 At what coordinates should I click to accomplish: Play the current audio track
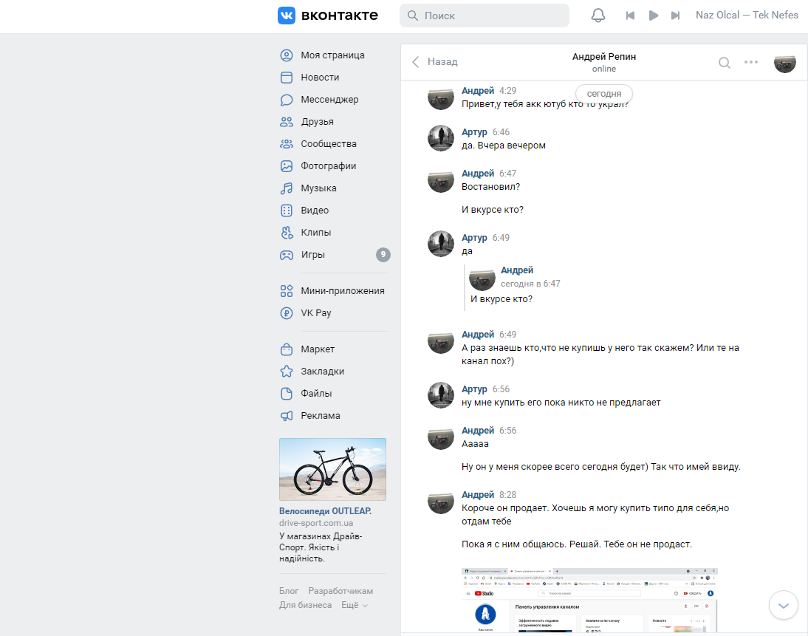pos(654,16)
